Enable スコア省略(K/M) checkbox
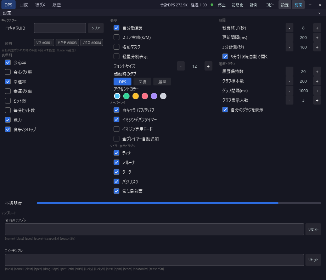 tap(117, 37)
